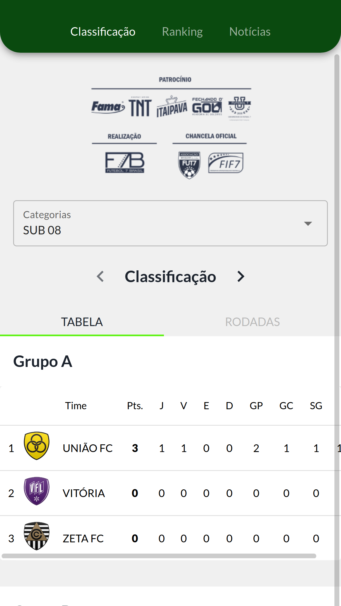The width and height of the screenshot is (341, 606).
Task: Open the Ranking page
Action: click(x=182, y=32)
